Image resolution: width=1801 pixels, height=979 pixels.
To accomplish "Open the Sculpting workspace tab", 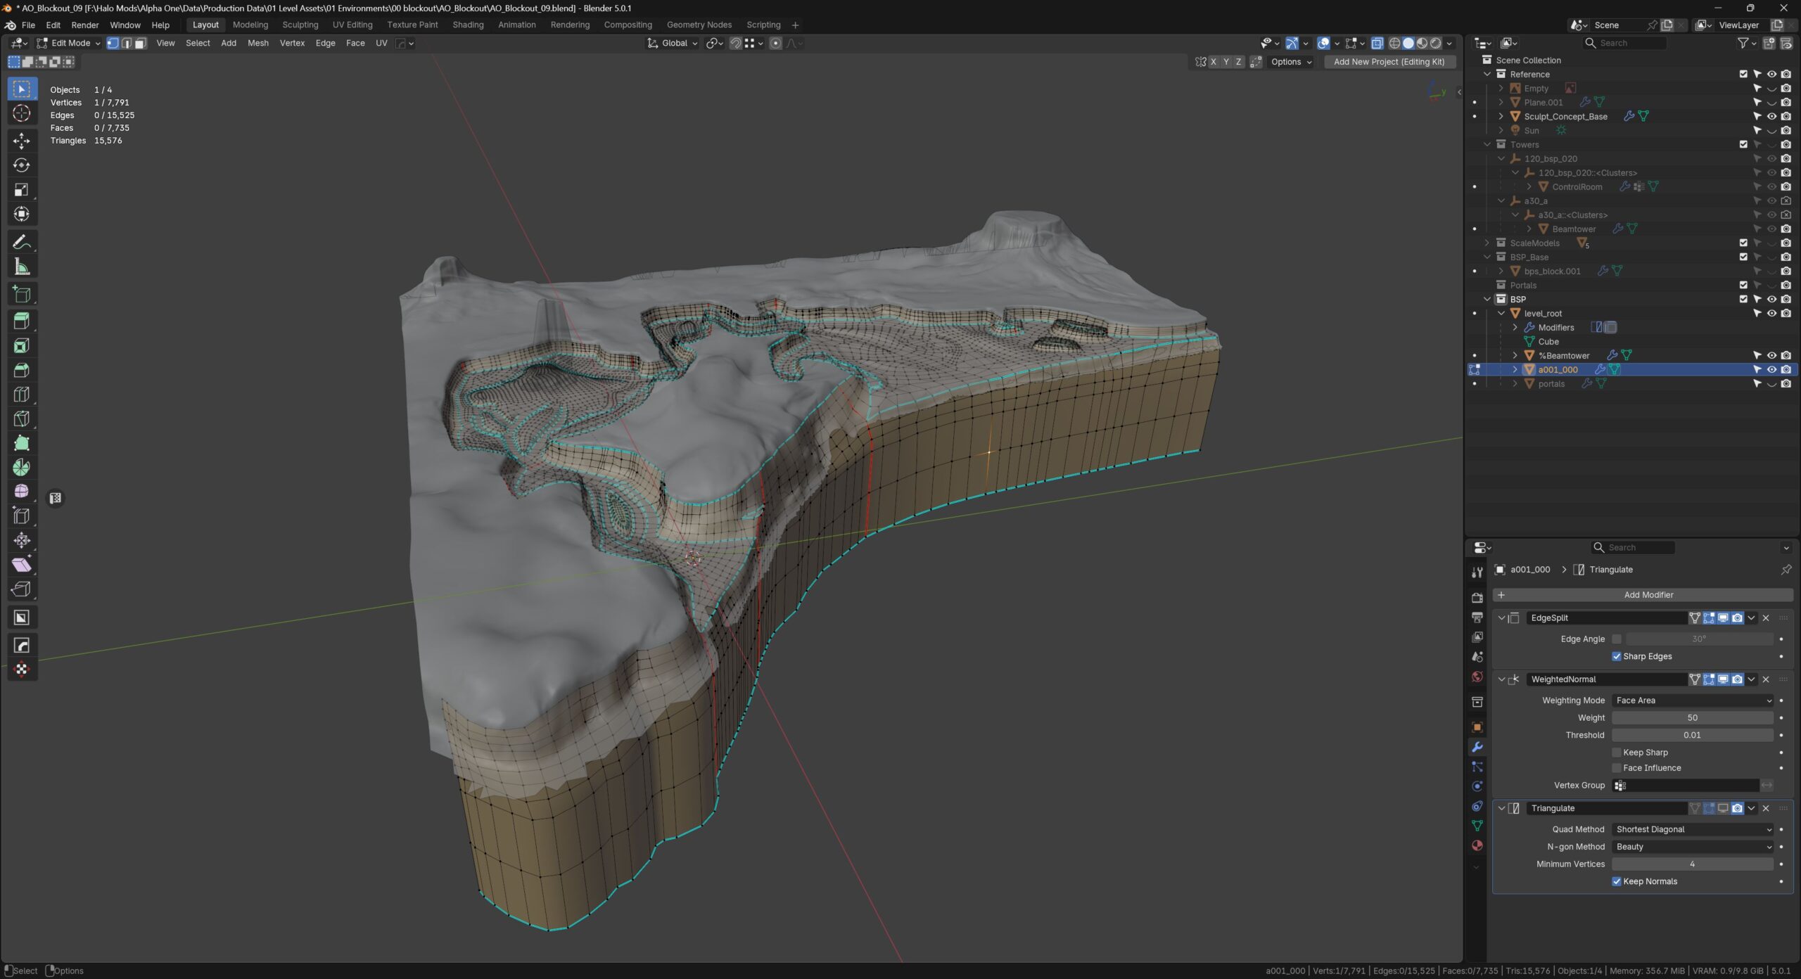I will (300, 25).
